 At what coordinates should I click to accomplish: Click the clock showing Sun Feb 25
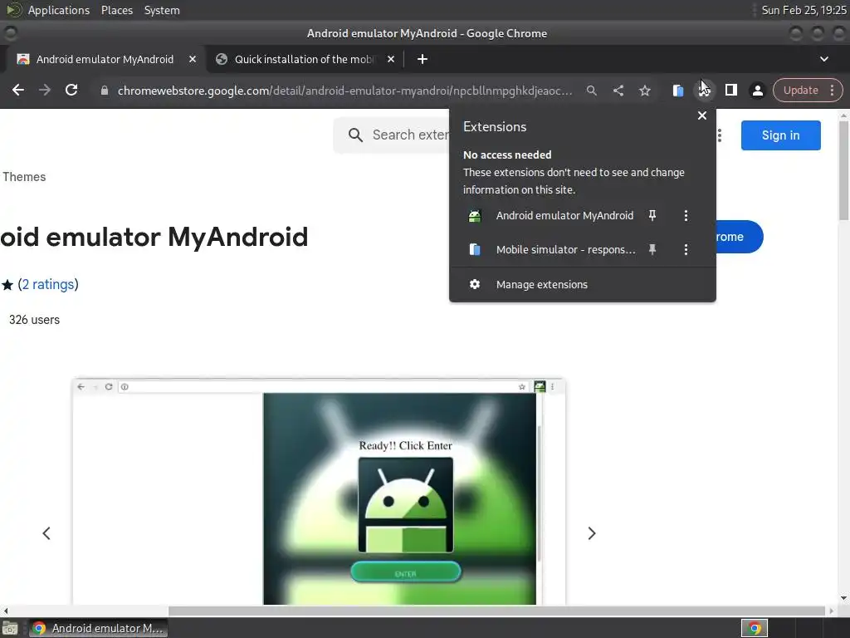804,10
